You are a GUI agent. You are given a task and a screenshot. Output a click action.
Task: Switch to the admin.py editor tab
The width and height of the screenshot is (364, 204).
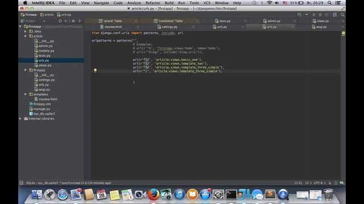pos(272,21)
